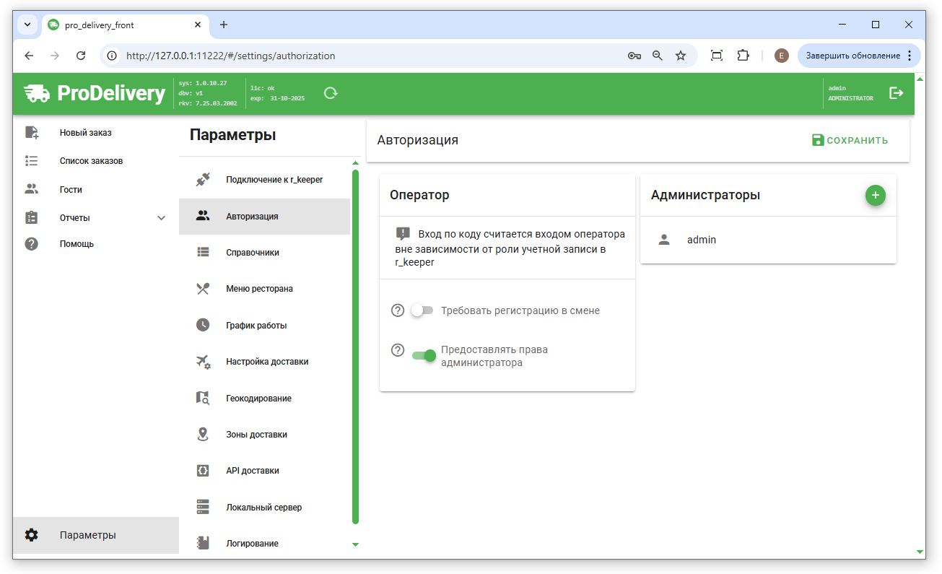
Task: Click the browser address bar URL
Action: (x=230, y=56)
